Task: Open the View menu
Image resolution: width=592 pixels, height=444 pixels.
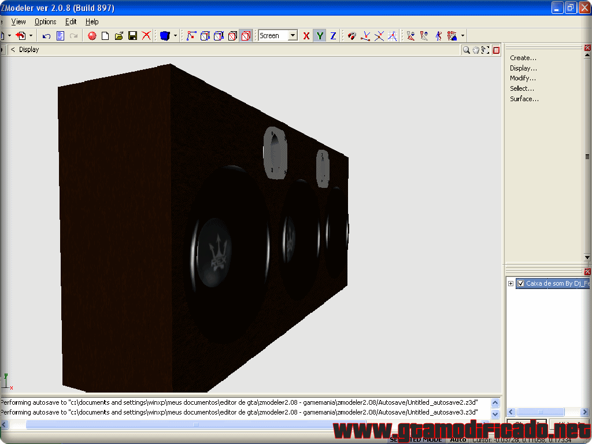Action: [x=18, y=21]
